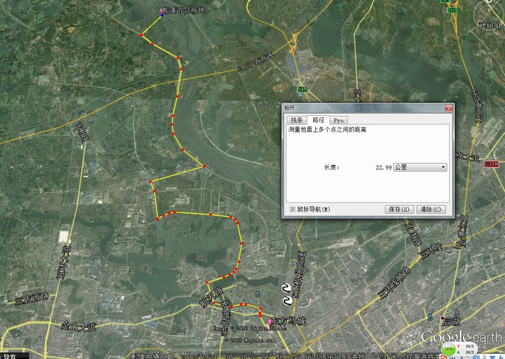Open the 公里 length unit dropdown
This screenshot has height=359, width=505.
pos(420,167)
